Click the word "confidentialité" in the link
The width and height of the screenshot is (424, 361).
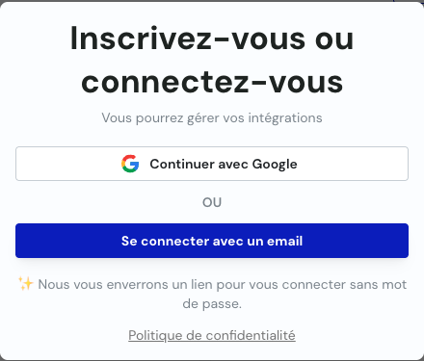tap(251, 336)
